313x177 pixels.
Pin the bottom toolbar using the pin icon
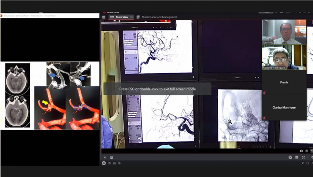[x=303, y=163]
